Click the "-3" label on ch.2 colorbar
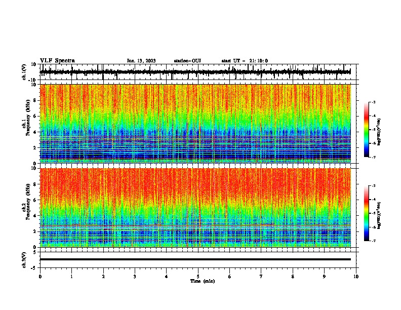This screenshot has width=401, height=310. tap(373, 186)
